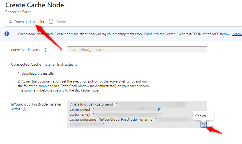Follow the Learn more link in banner
This screenshot has width=242, height=144.
[236, 34]
